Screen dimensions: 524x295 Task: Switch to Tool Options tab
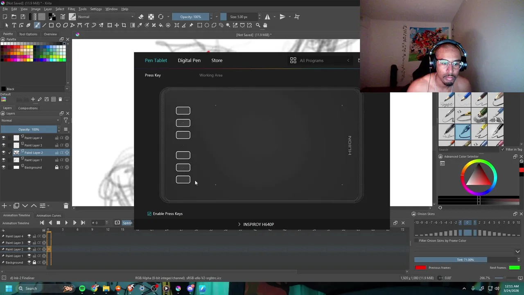pos(28,34)
